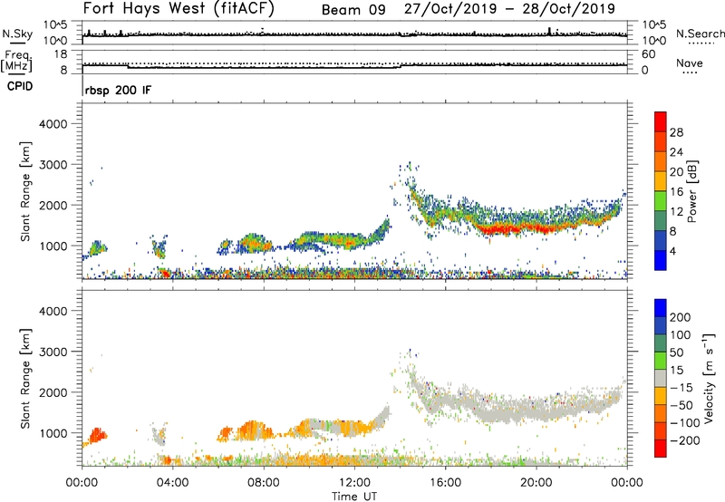Select the "Freq. [MHz]" axis label
The height and width of the screenshot is (502, 725).
[17, 62]
